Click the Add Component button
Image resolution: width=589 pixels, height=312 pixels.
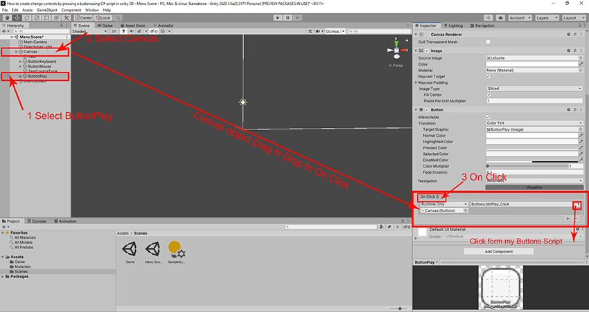coord(498,252)
